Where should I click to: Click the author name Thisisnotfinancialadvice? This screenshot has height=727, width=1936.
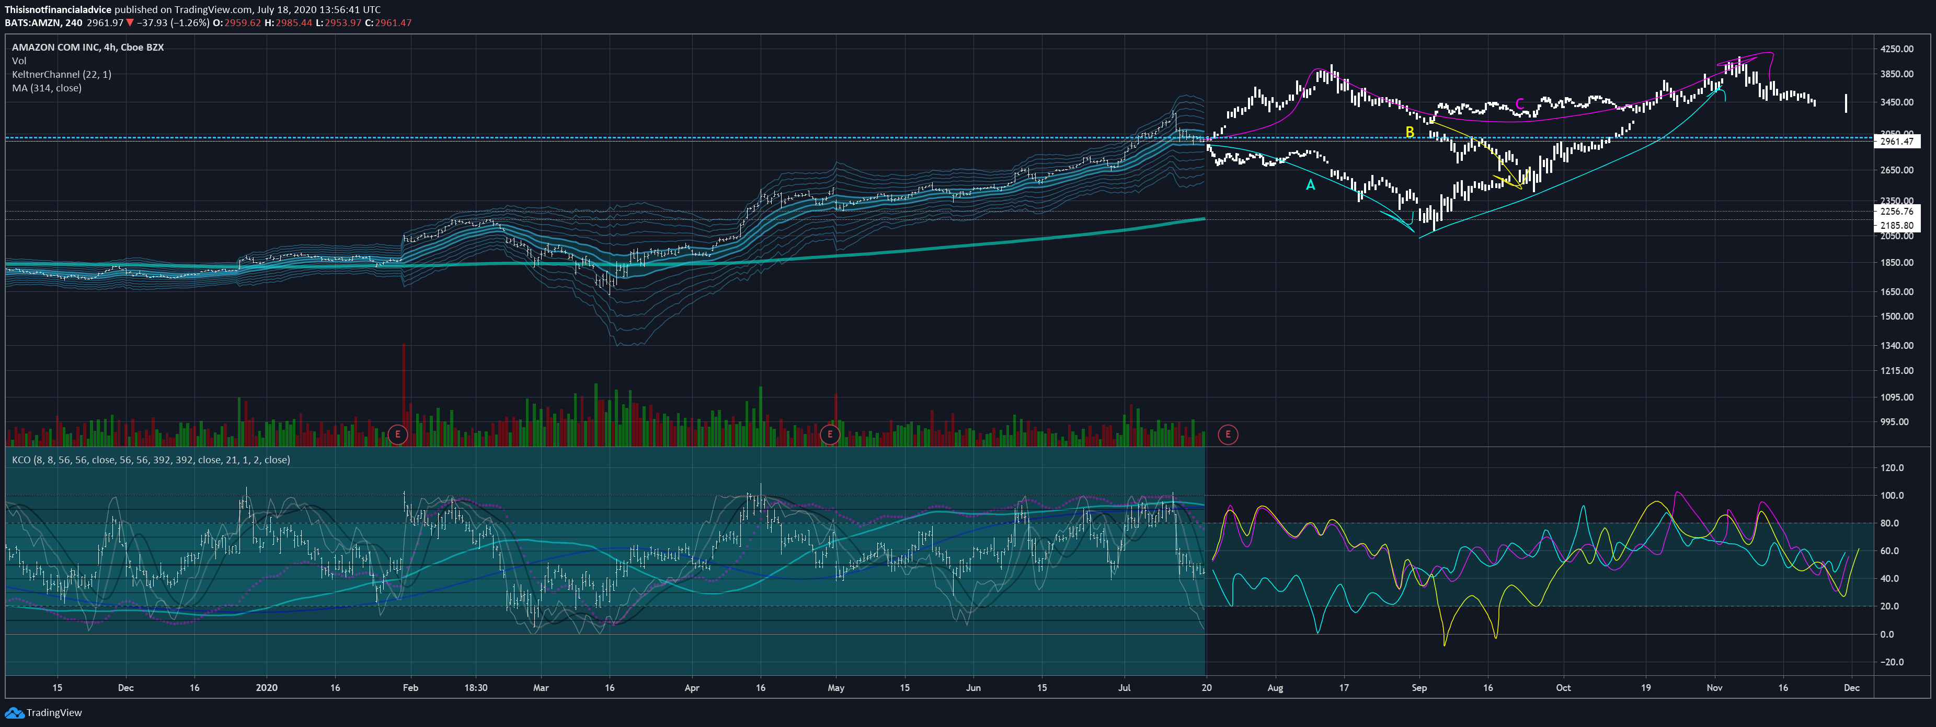pyautogui.click(x=58, y=10)
